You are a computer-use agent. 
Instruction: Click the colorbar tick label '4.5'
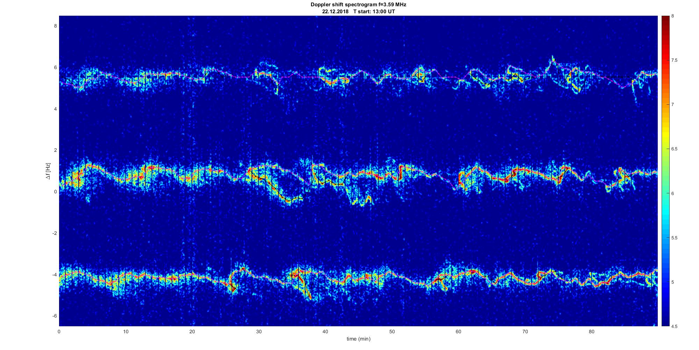point(675,327)
